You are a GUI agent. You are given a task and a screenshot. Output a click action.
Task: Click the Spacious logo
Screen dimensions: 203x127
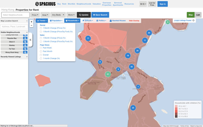click(45, 4)
